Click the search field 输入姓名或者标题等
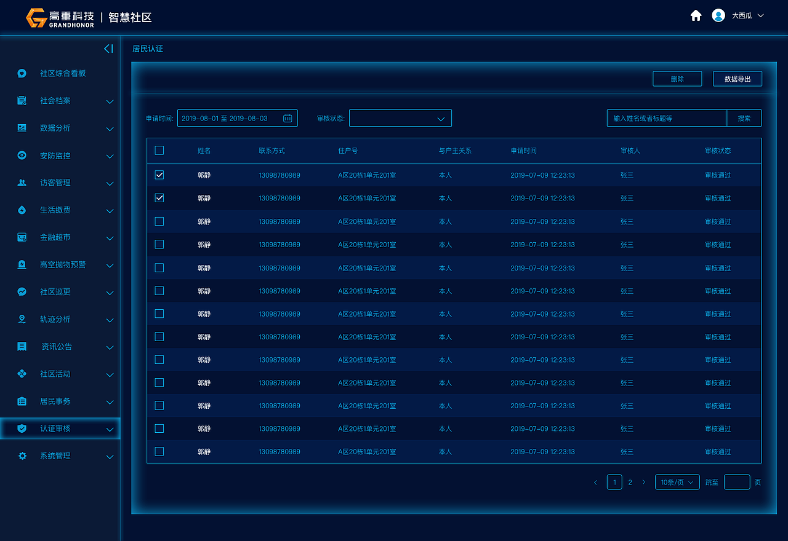Viewport: 788px width, 541px height. pos(667,118)
